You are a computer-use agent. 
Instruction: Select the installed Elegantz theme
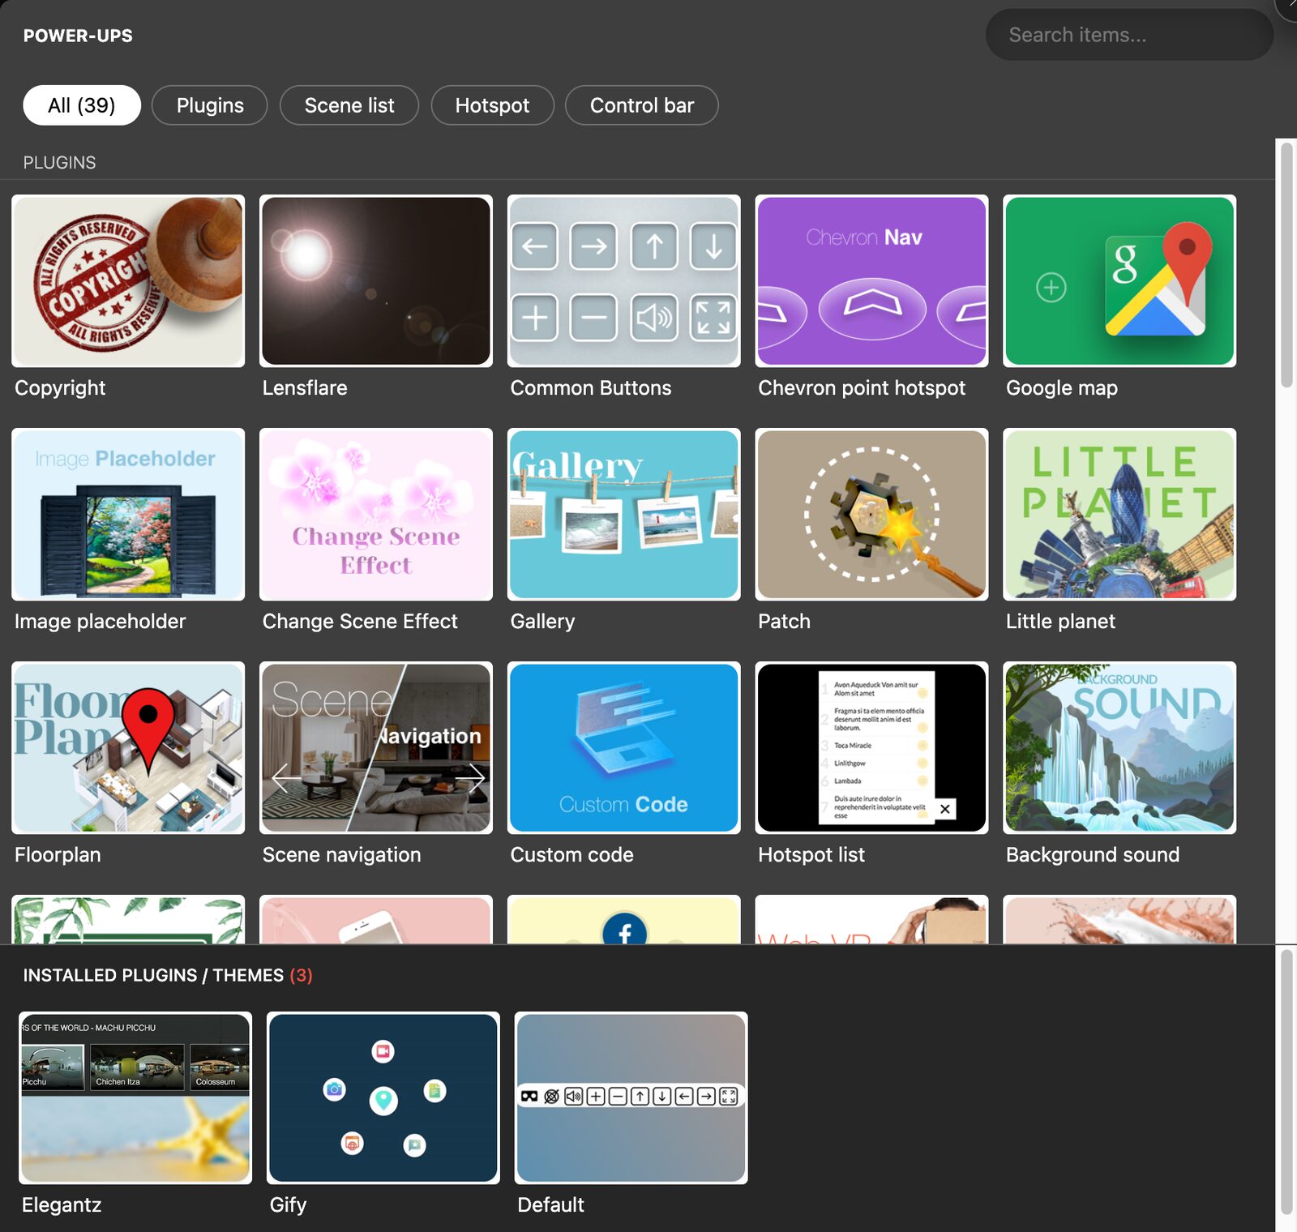click(x=135, y=1098)
